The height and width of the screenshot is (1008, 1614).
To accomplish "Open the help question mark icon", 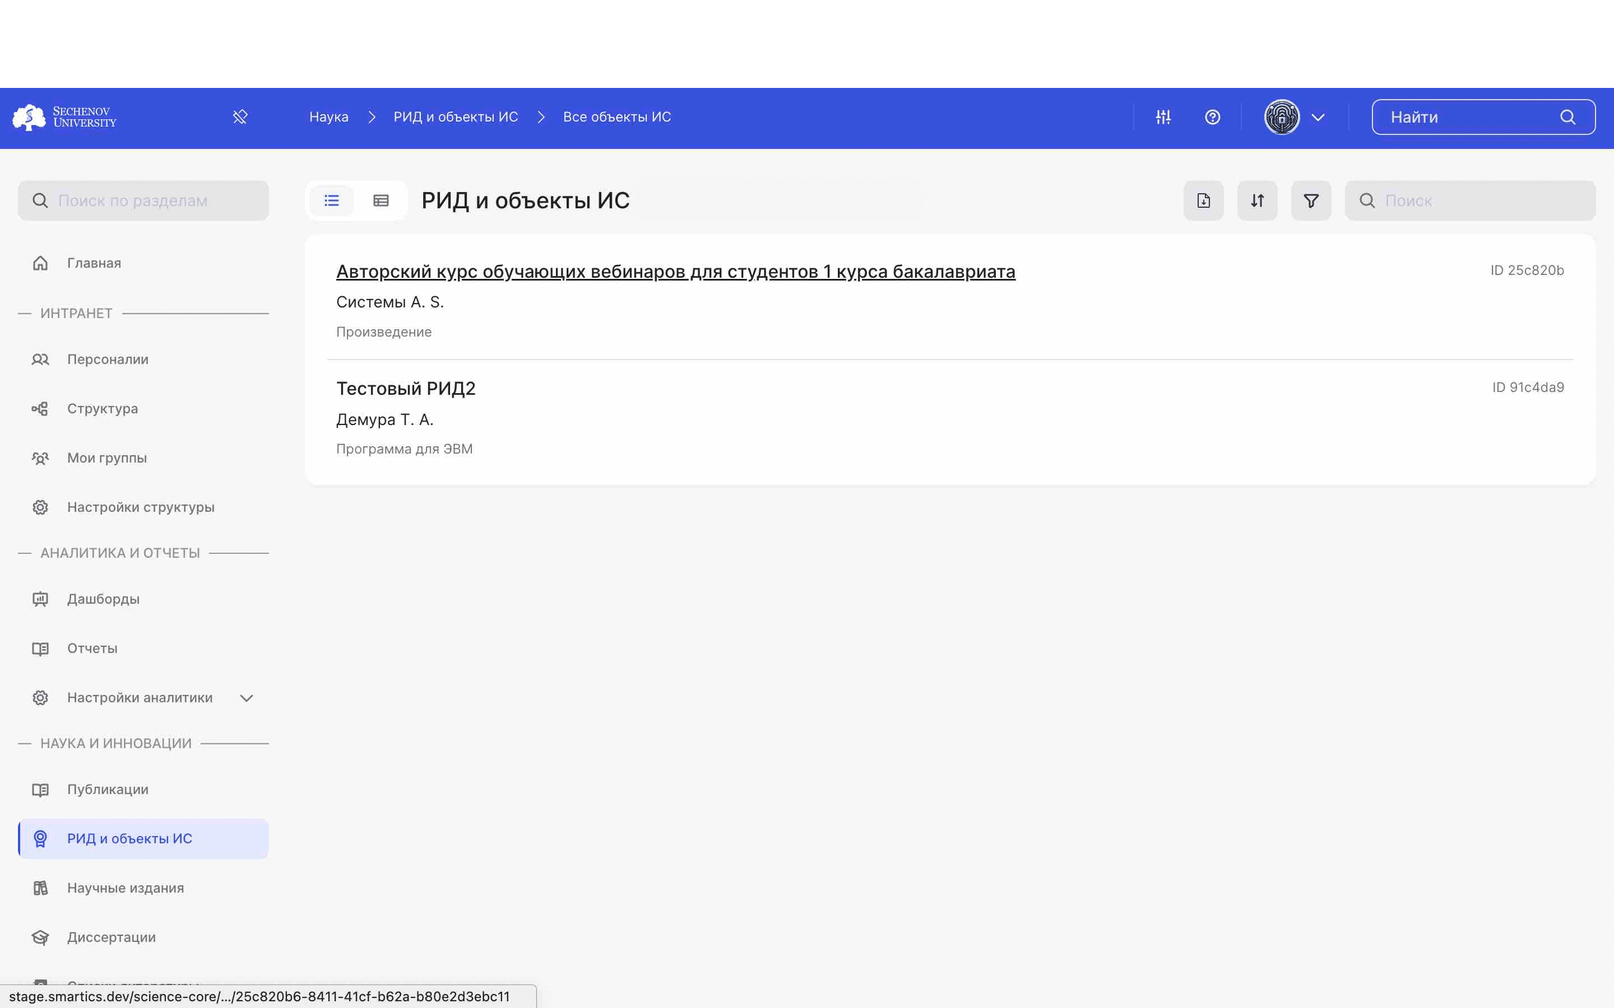I will click(1213, 118).
